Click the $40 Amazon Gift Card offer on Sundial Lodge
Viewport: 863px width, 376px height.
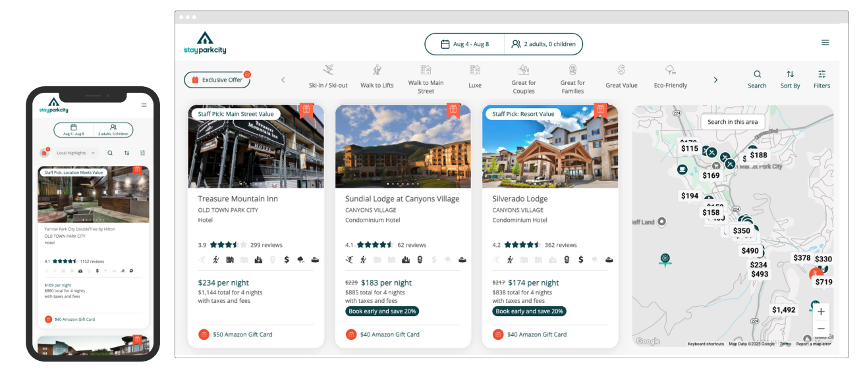(x=382, y=335)
